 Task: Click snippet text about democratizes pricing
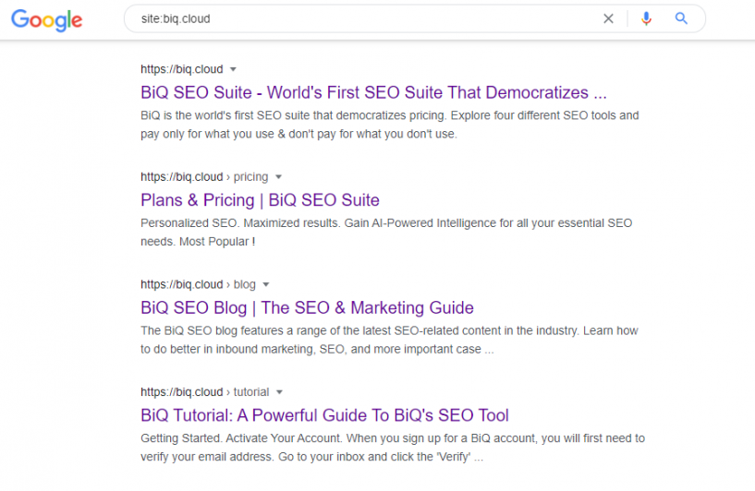click(x=390, y=125)
